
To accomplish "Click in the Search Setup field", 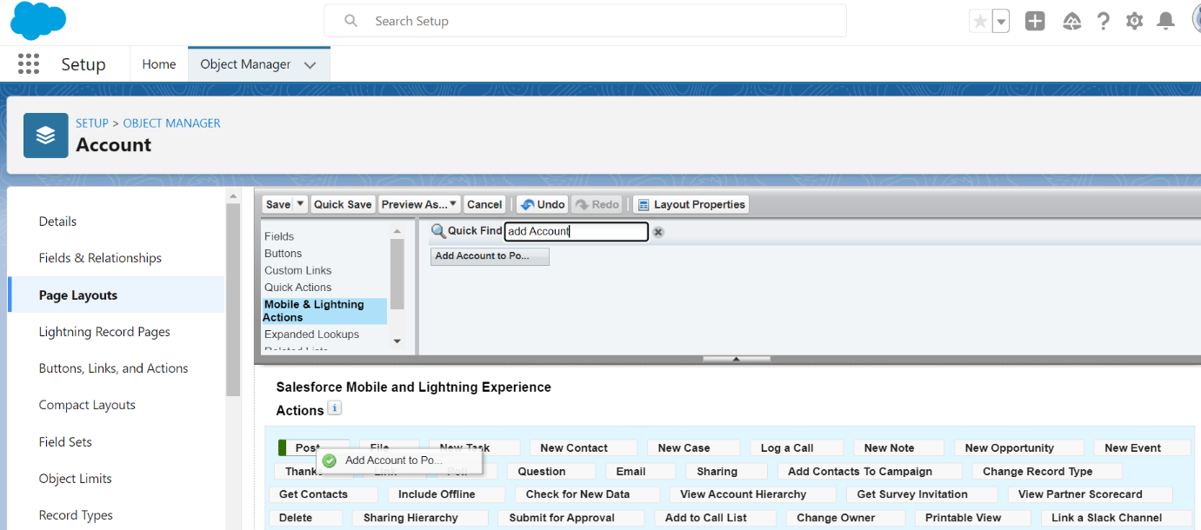I will pos(585,21).
